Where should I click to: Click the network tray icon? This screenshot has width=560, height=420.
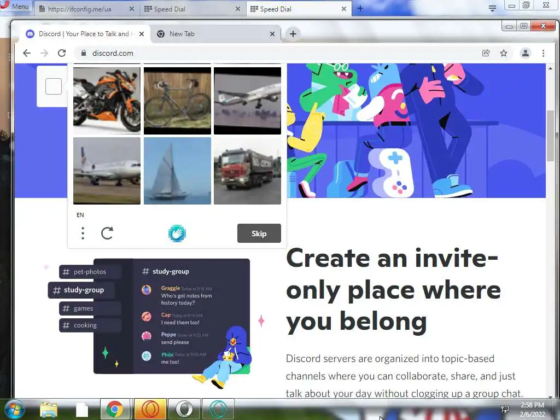pos(505,409)
